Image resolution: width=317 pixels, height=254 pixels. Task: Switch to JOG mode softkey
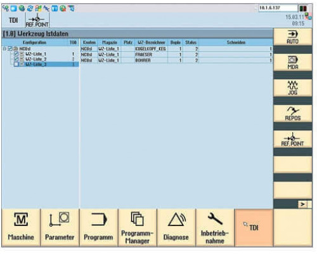[x=292, y=88]
